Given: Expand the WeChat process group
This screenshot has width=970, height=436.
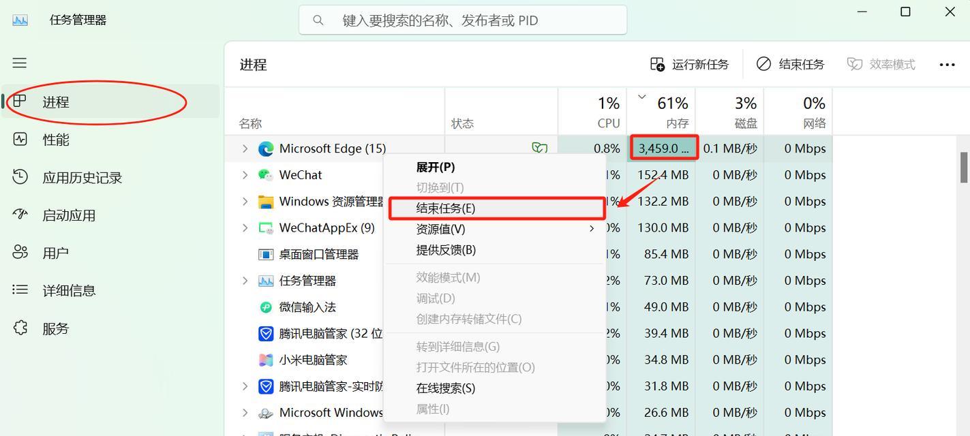Looking at the screenshot, I should click(x=245, y=175).
